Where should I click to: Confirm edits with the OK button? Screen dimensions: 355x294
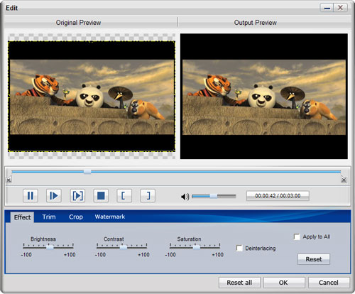(283, 283)
